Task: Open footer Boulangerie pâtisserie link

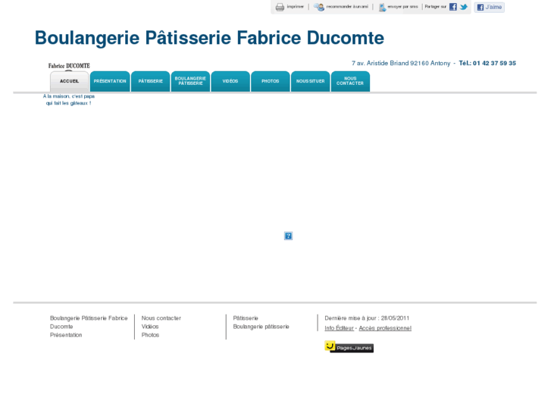Action: 261,327
